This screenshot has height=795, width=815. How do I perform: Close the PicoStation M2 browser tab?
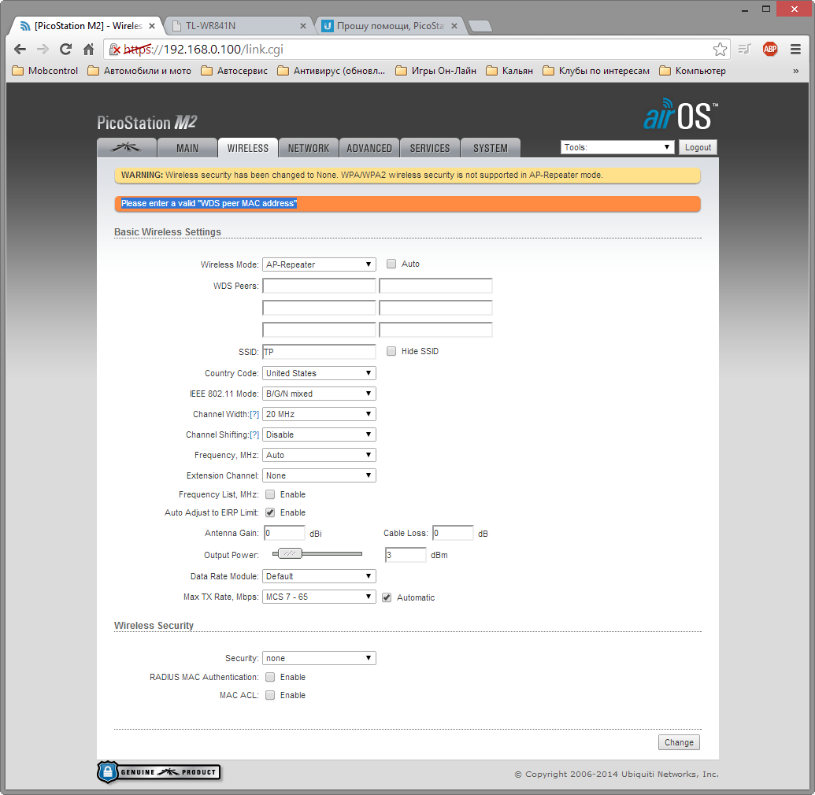152,26
